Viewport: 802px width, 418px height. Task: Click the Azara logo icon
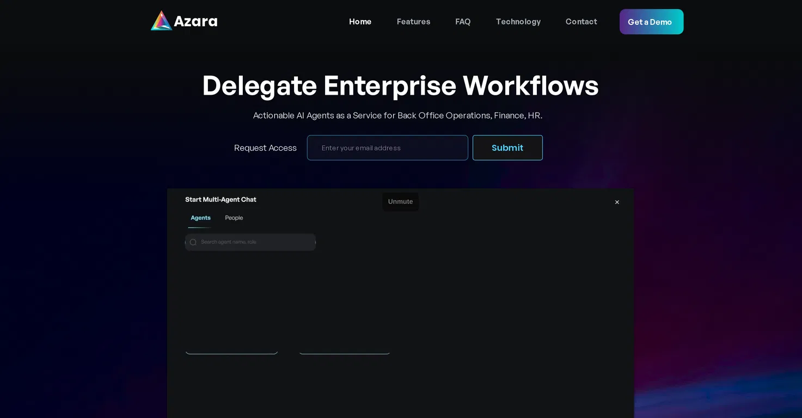(x=161, y=21)
